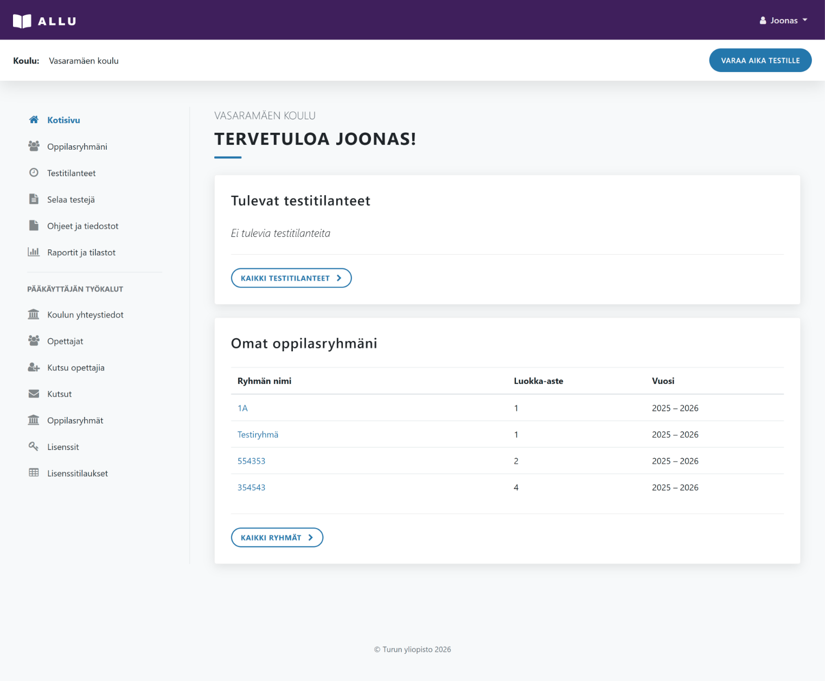Click the document icon beside Selaa testejä
825x681 pixels.
[x=34, y=199]
